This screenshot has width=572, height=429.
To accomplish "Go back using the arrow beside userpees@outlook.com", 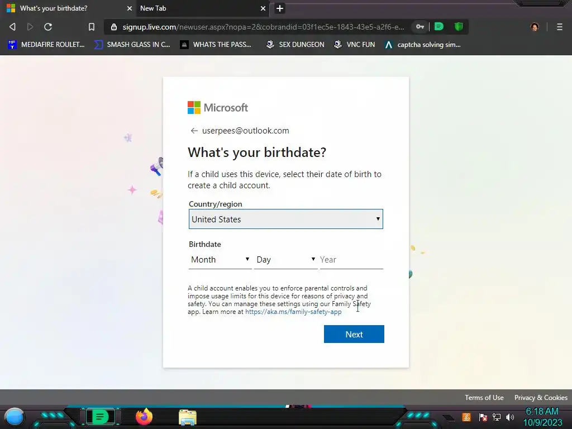I will click(x=194, y=131).
